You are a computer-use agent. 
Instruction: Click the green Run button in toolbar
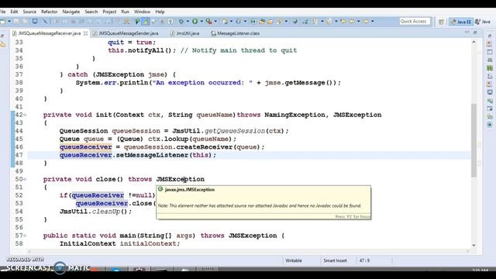point(195,21)
